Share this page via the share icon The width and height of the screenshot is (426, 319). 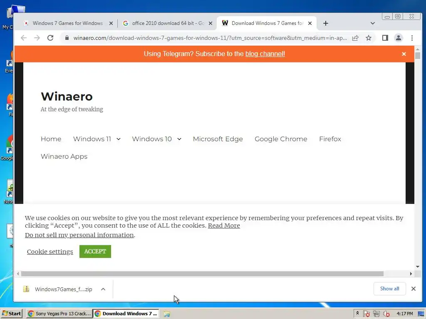click(x=355, y=38)
